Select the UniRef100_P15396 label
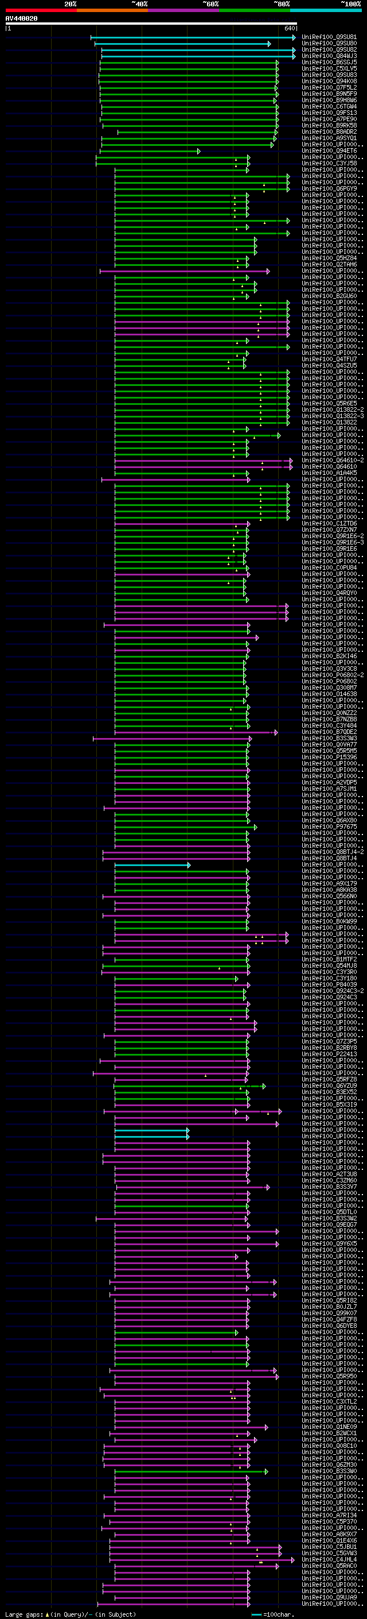The height and width of the screenshot is (1619, 367). [x=329, y=757]
